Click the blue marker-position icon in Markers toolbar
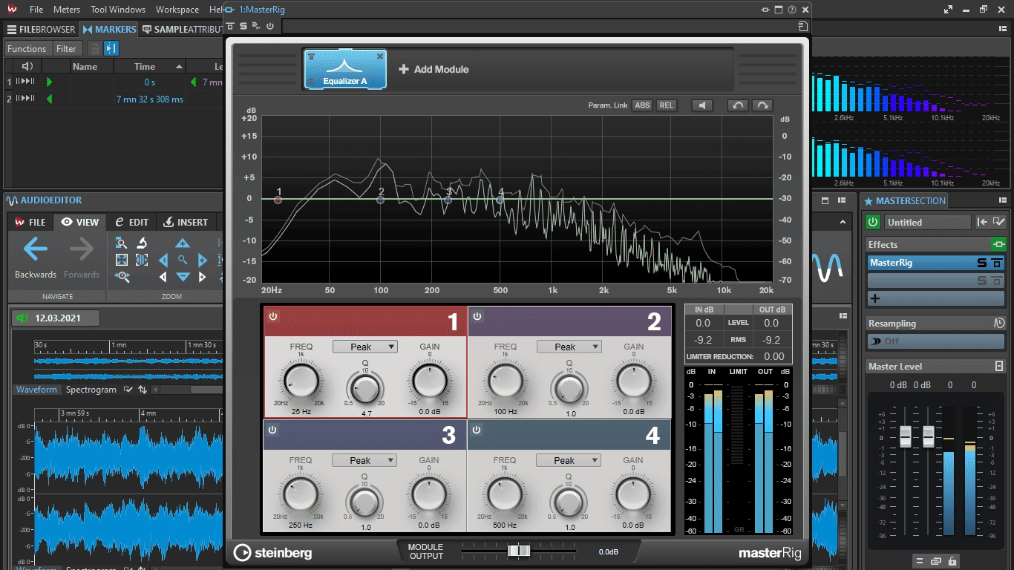The width and height of the screenshot is (1014, 570). click(111, 49)
